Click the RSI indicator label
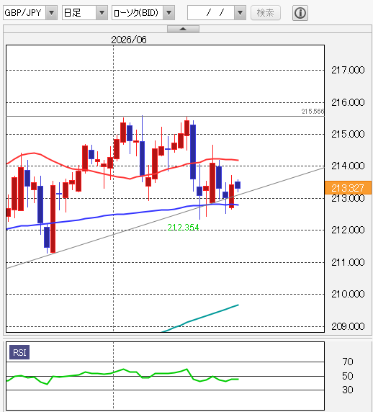This screenshot has height=412, width=373. pyautogui.click(x=19, y=352)
